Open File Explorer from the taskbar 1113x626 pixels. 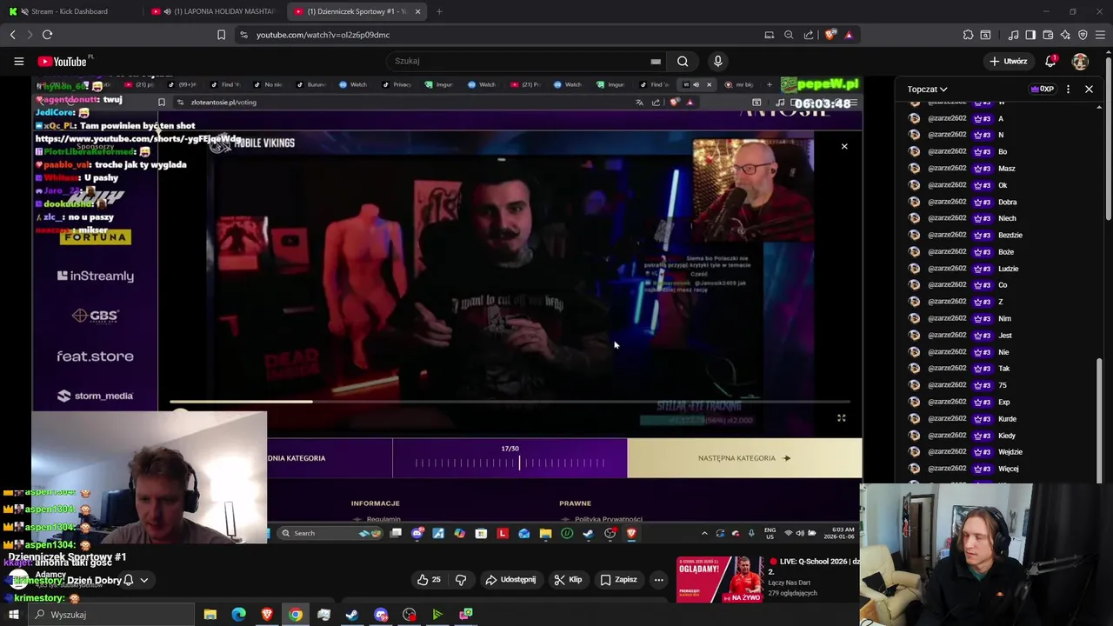(x=210, y=615)
